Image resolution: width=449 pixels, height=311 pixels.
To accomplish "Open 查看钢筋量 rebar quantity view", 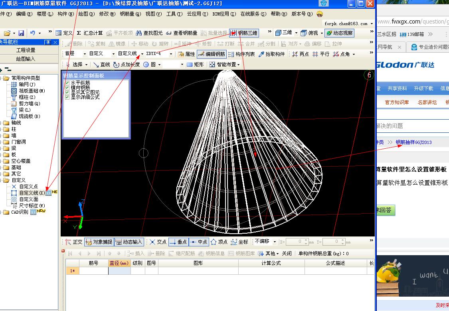I will (x=182, y=33).
